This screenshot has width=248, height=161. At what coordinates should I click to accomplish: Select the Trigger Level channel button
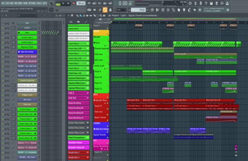(27, 95)
